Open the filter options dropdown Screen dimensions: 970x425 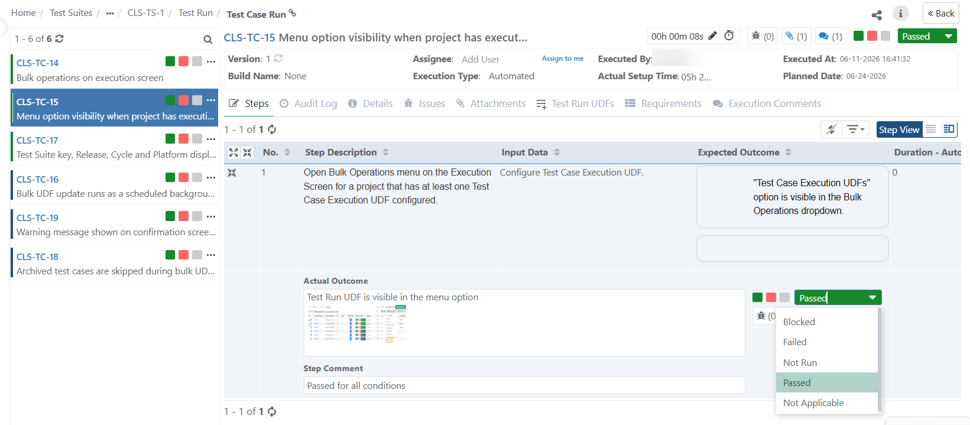pyautogui.click(x=855, y=129)
